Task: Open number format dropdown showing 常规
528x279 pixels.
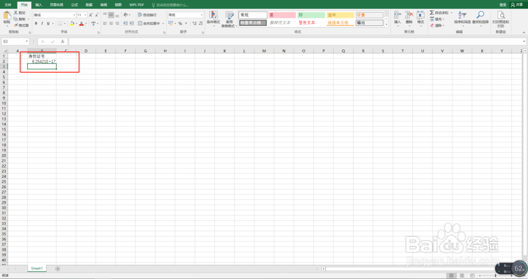Action: [x=201, y=15]
